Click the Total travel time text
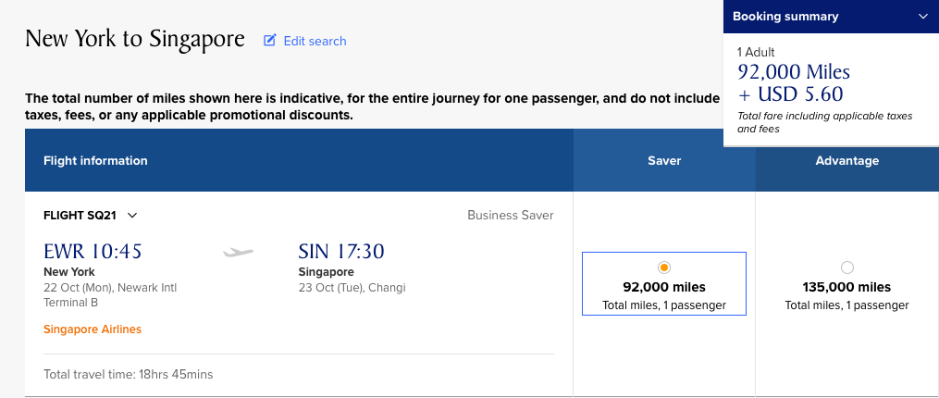 tap(129, 375)
